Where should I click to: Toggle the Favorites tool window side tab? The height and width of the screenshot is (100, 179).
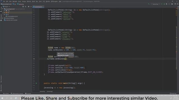tap(1, 88)
